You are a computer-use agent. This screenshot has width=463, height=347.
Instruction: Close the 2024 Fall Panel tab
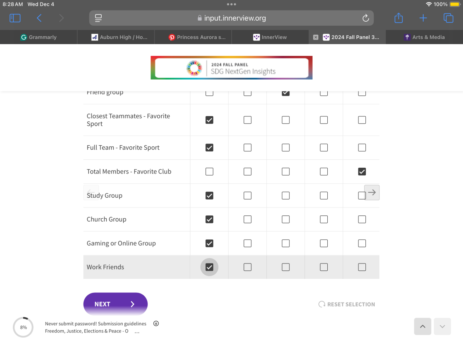click(316, 37)
